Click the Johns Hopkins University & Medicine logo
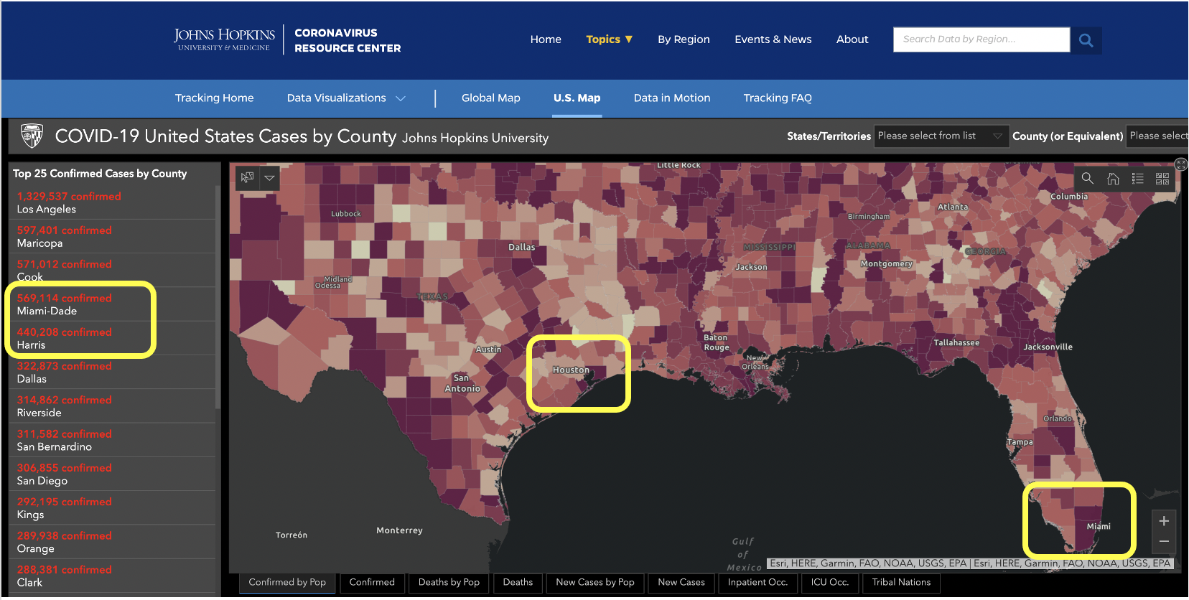 [224, 39]
